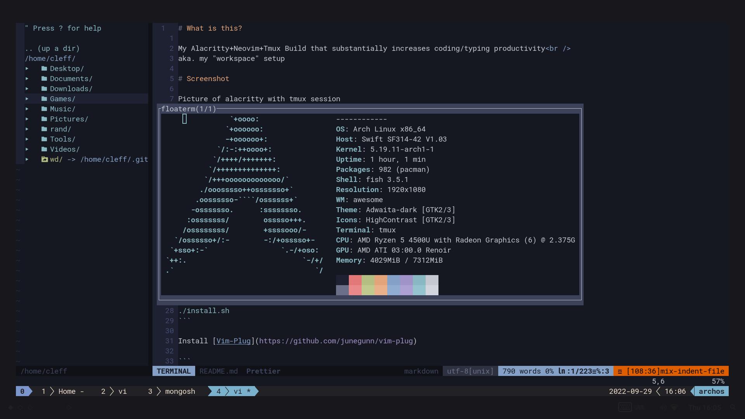Click mix-indent-file warning in statusline
Screen dimensions: 745x419
pos(671,371)
